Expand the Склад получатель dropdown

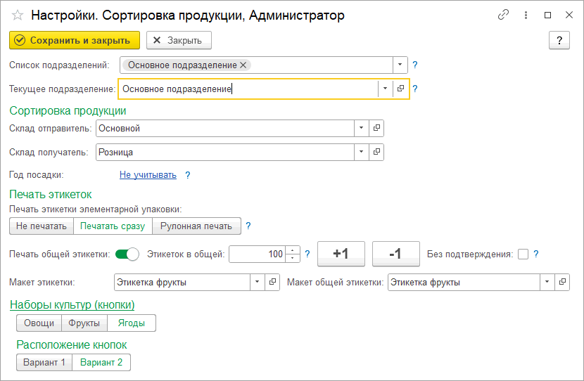[x=360, y=152]
